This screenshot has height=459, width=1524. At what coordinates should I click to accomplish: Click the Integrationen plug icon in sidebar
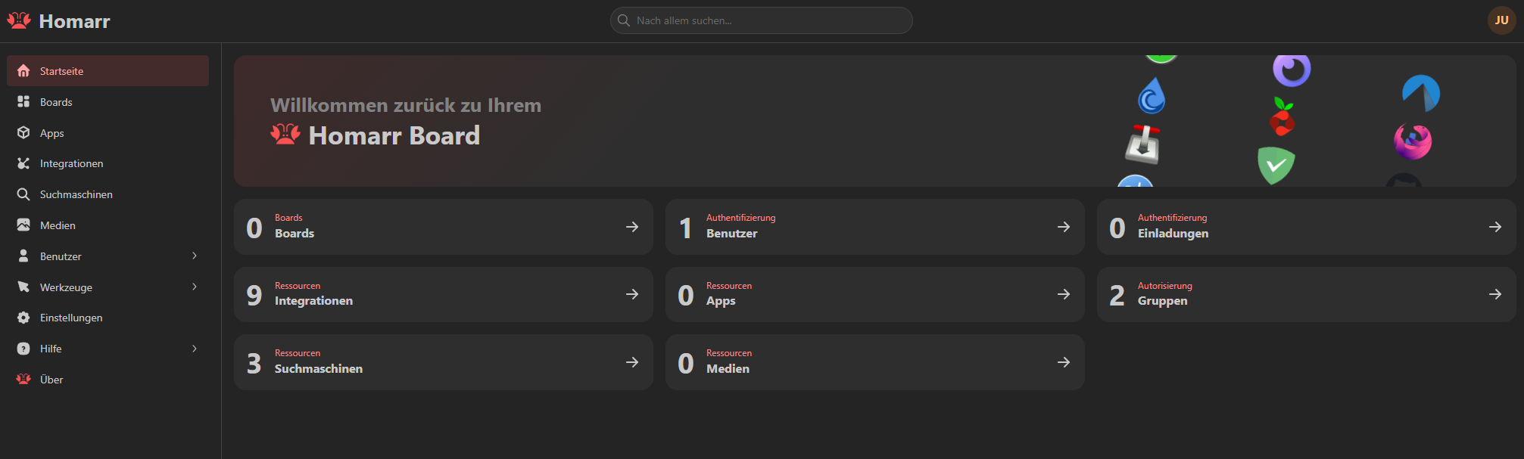pos(23,163)
